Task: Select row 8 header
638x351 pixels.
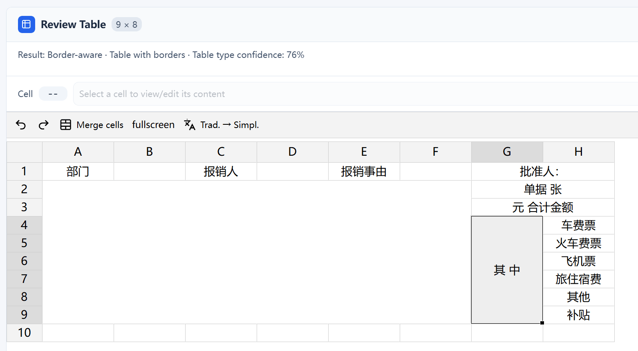Action: (25, 297)
